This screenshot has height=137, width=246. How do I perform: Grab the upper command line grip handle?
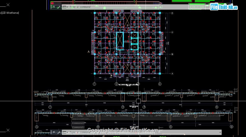click(51, 6)
